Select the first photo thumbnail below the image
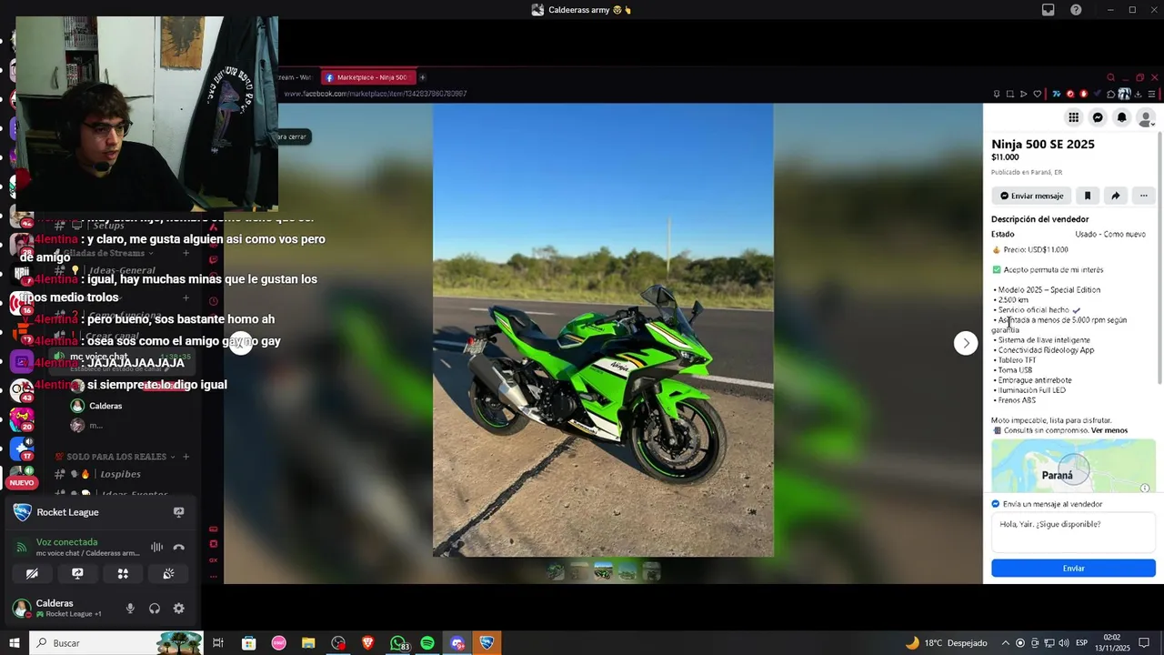The height and width of the screenshot is (655, 1164). pyautogui.click(x=555, y=571)
